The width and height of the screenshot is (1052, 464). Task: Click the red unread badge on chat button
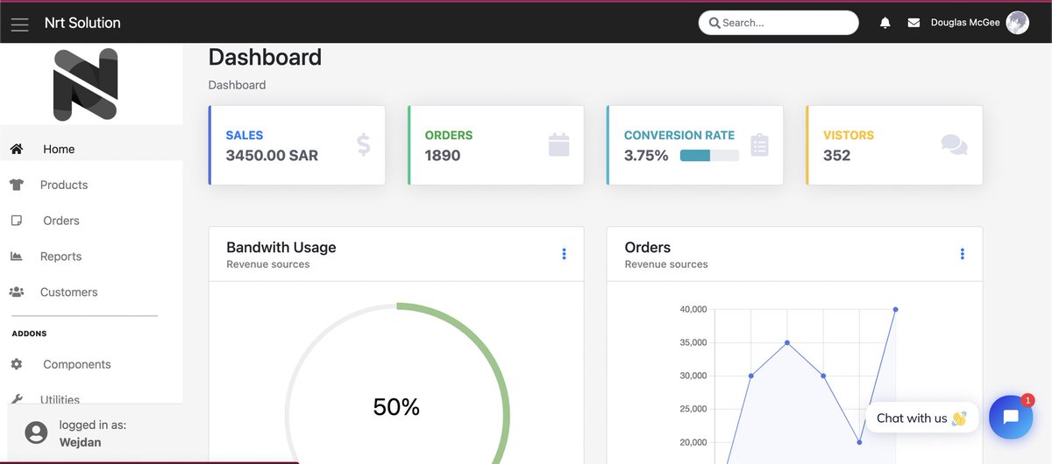[1027, 399]
